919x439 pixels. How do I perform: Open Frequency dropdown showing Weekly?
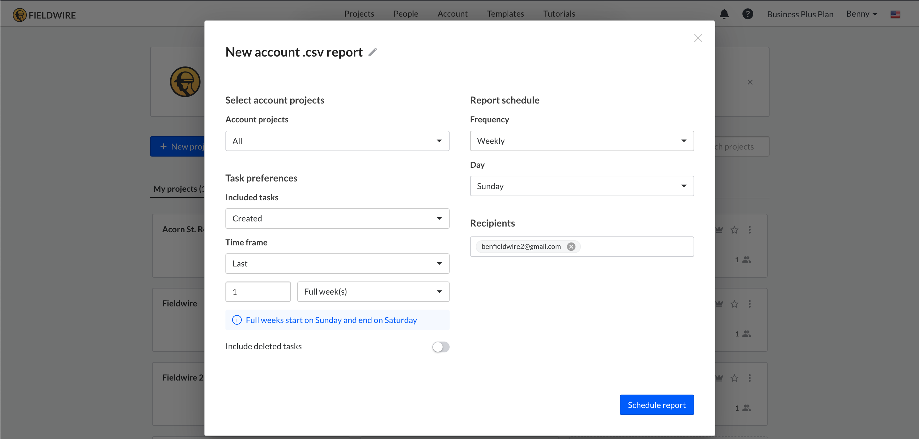point(581,141)
